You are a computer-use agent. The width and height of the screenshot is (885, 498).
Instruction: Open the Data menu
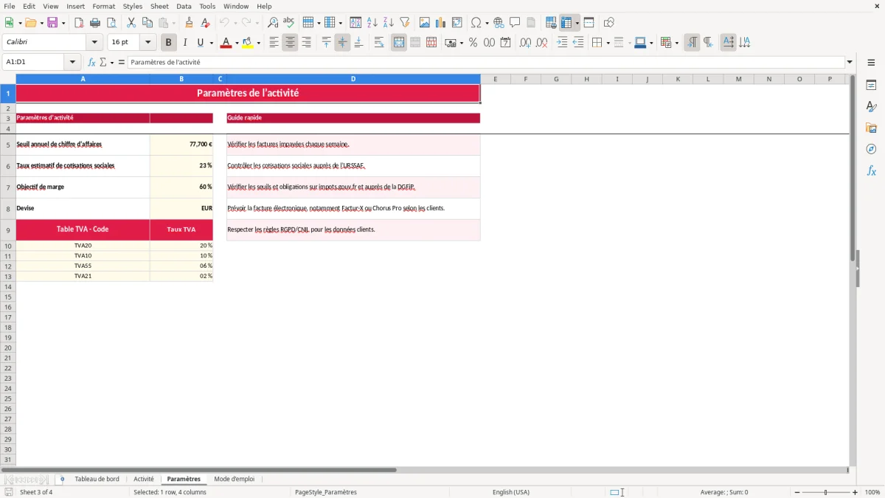184,6
